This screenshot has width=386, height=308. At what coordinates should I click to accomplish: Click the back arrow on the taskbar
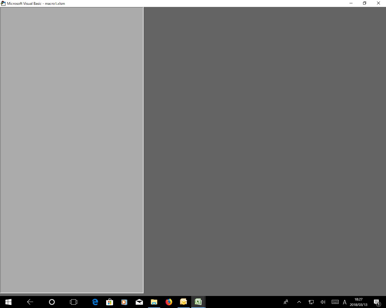[30, 302]
